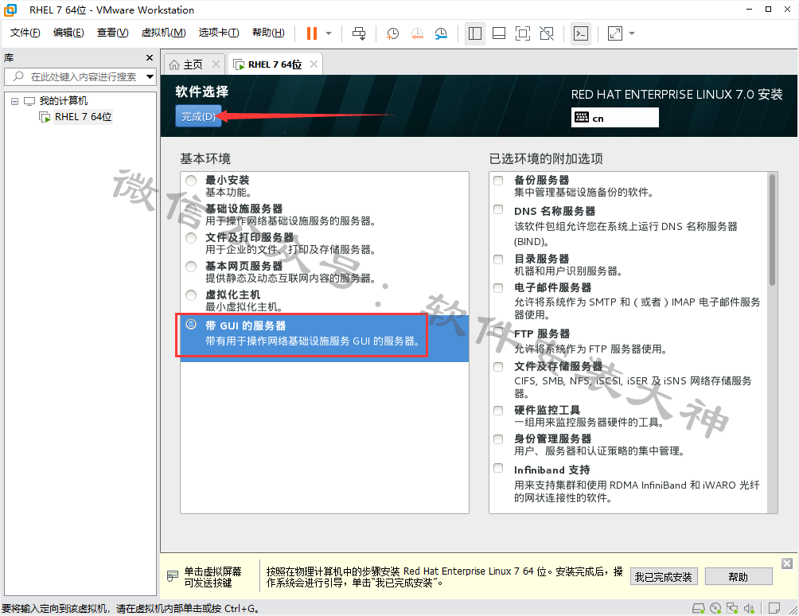Check the Infiniband 支持 checkbox
This screenshot has height=616, width=799.
point(498,468)
